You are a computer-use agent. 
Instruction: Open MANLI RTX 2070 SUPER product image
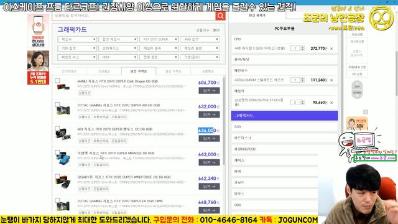[x=63, y=87]
